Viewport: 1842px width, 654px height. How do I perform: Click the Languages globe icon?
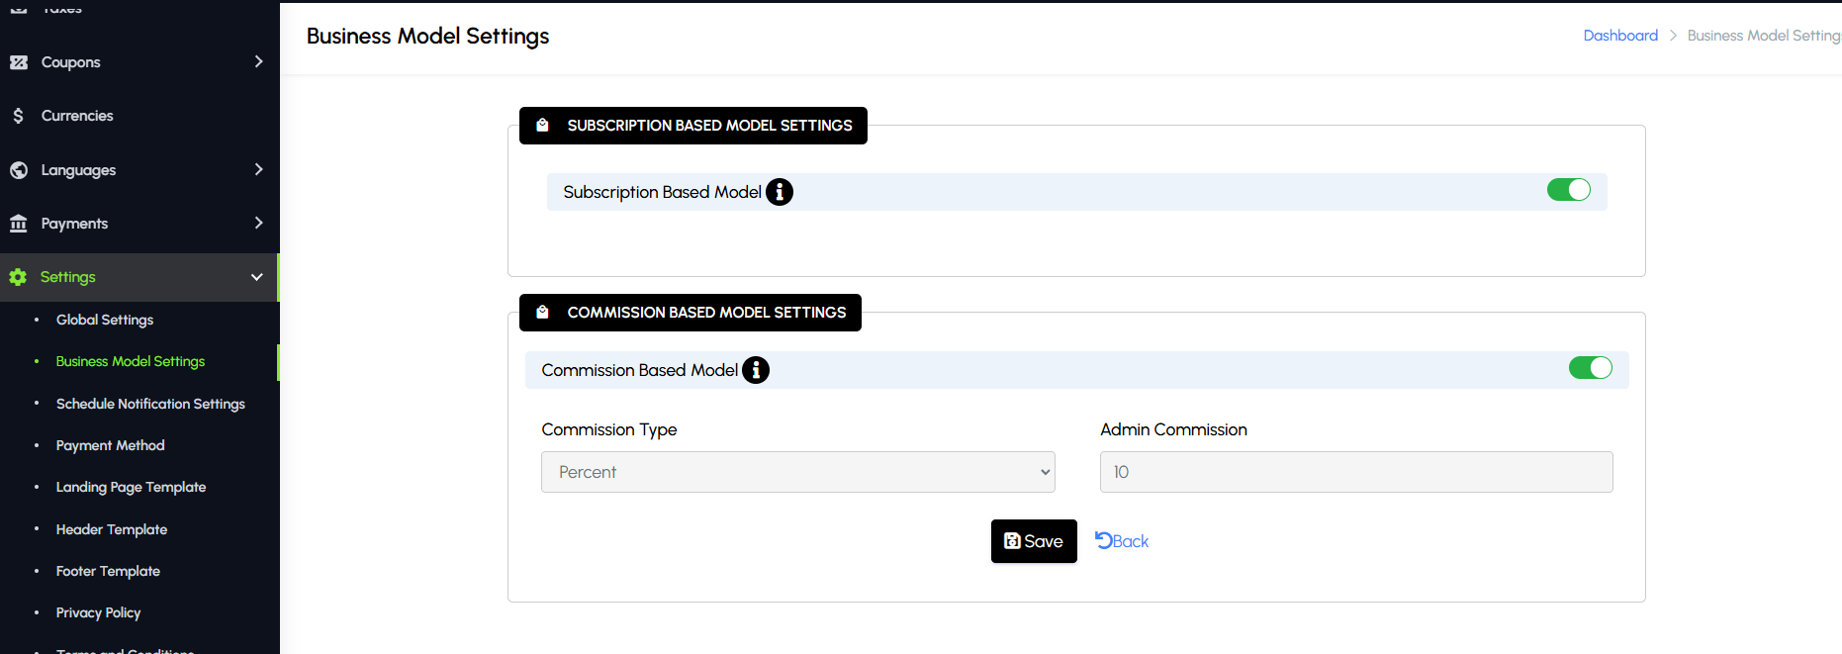tap(19, 170)
